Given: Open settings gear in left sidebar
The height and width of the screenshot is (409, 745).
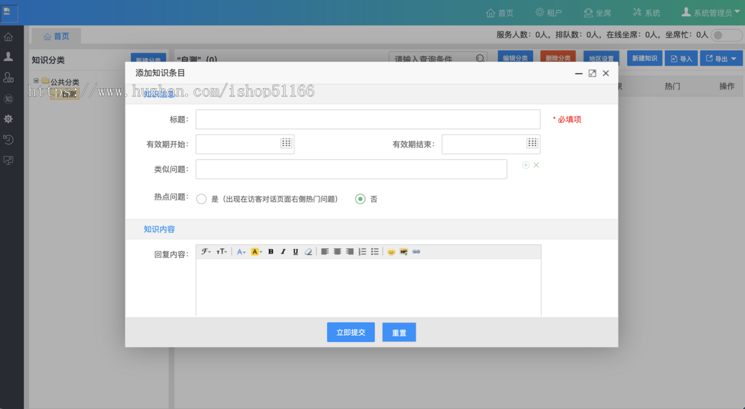Looking at the screenshot, I should click(9, 119).
